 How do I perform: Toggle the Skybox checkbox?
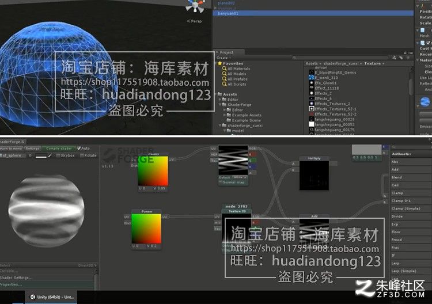click(x=58, y=155)
